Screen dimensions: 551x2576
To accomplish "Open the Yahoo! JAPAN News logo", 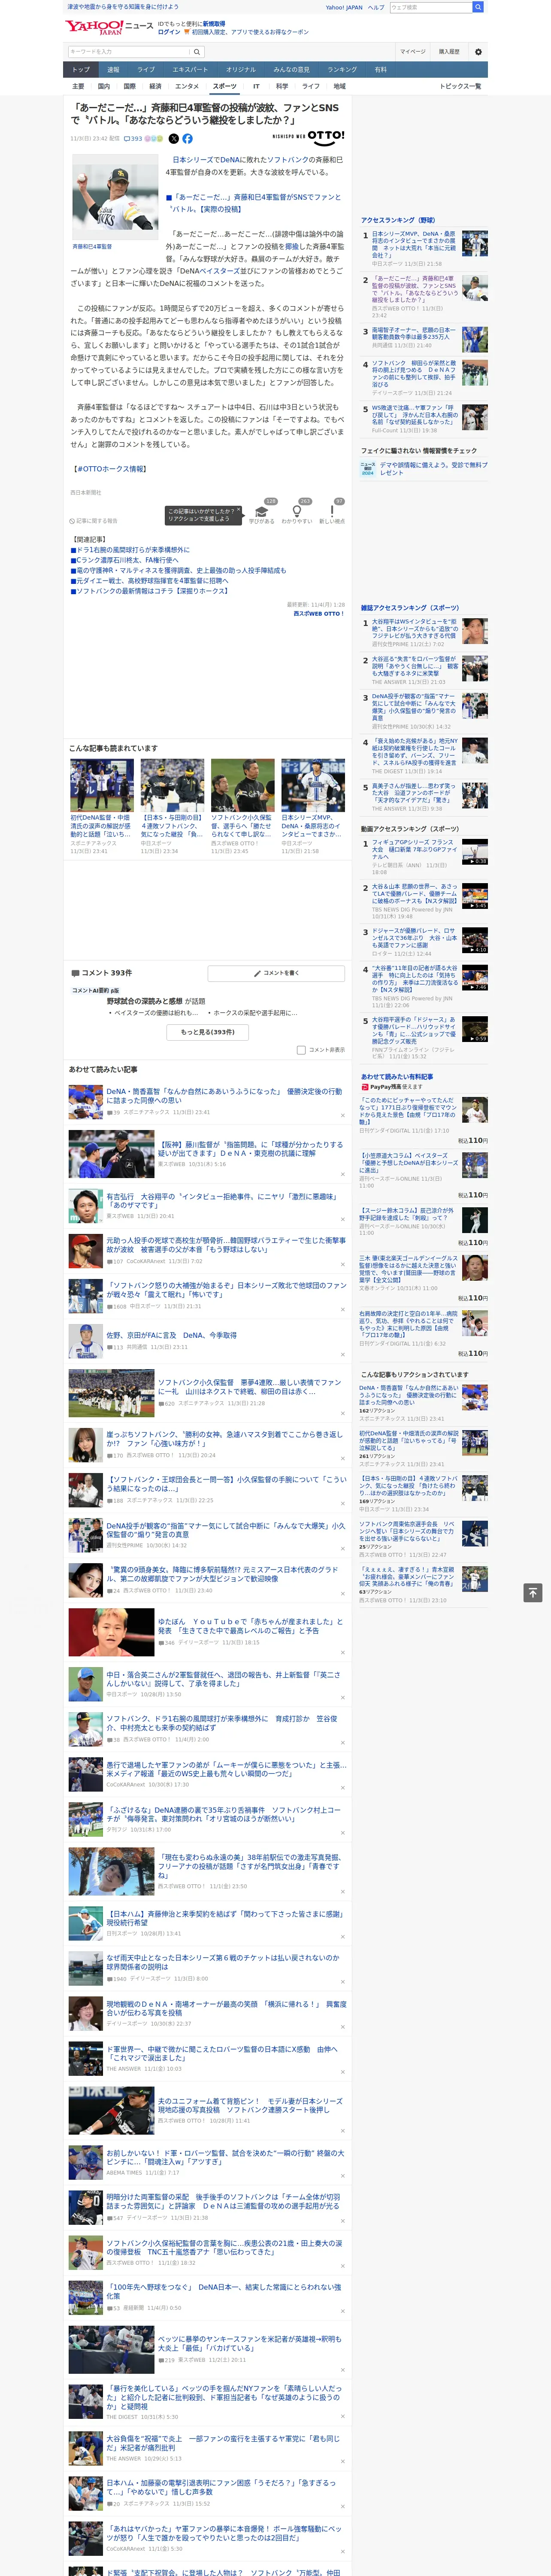I will coord(109,27).
